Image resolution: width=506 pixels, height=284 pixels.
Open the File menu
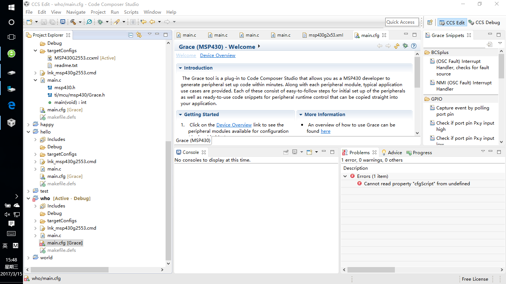pyautogui.click(x=29, y=12)
